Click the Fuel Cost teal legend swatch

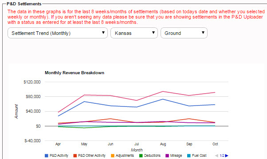tap(189, 155)
